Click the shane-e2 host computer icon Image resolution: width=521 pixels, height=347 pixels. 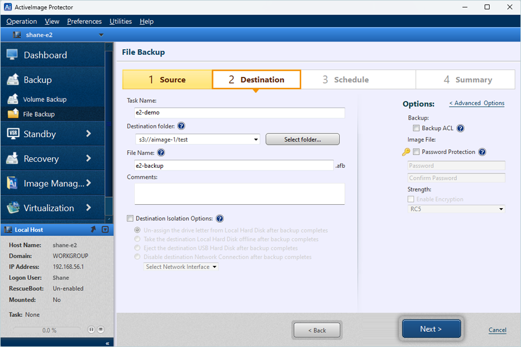[17, 35]
